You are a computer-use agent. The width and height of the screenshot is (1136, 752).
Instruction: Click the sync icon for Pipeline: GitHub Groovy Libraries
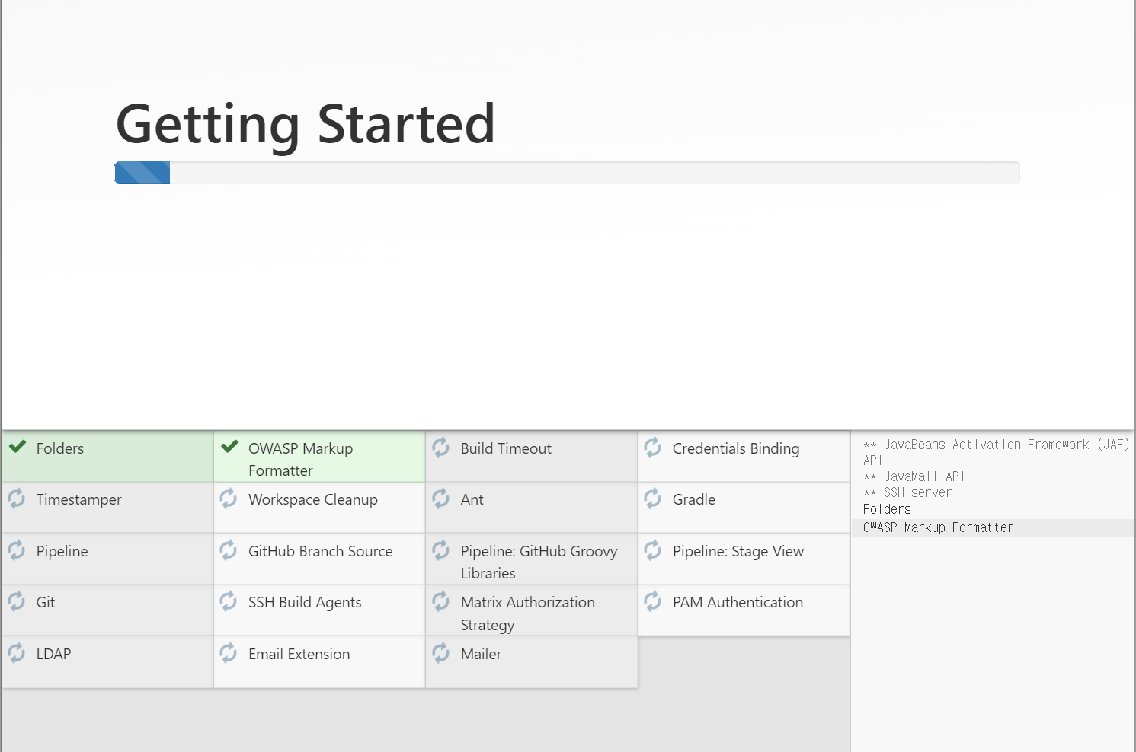click(x=441, y=550)
